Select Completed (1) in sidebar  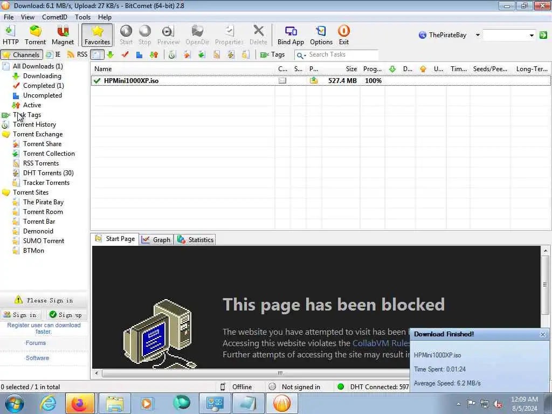(43, 86)
